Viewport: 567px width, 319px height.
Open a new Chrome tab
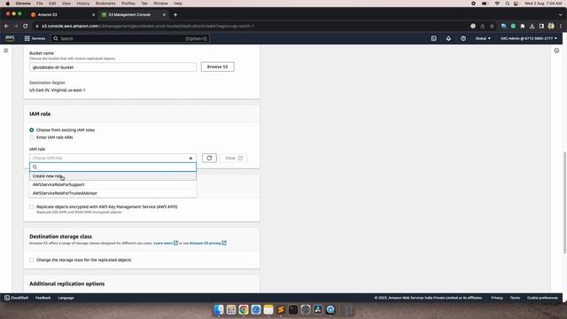tap(175, 15)
